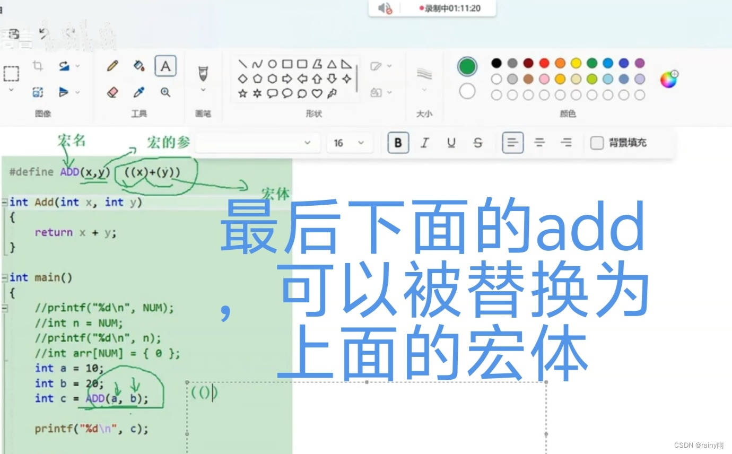Toggle Italic text formatting
This screenshot has width=732, height=454.
pyautogui.click(x=424, y=143)
